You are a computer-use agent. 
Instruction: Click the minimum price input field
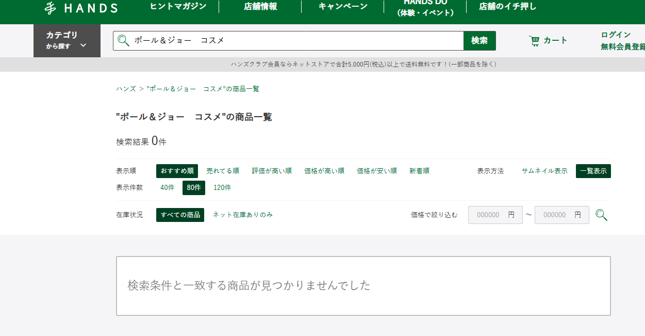[x=495, y=215]
